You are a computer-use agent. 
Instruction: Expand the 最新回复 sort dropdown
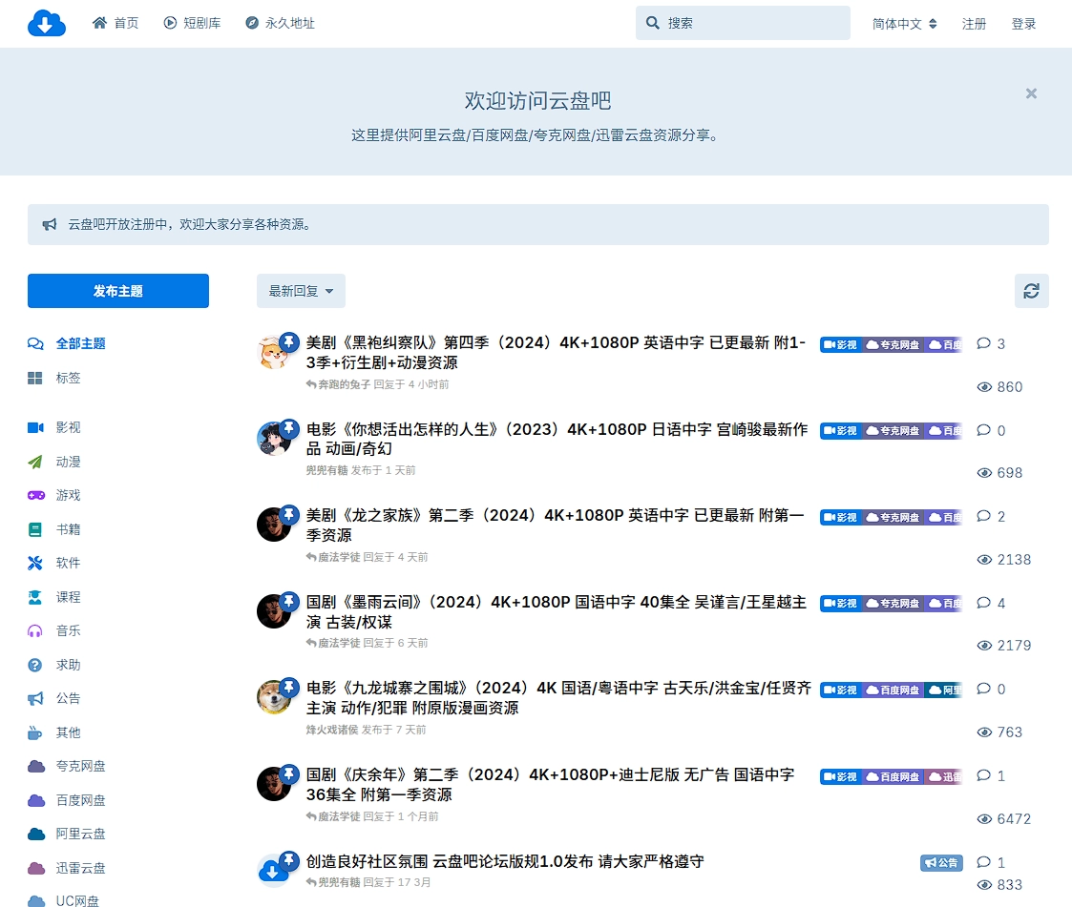301,291
